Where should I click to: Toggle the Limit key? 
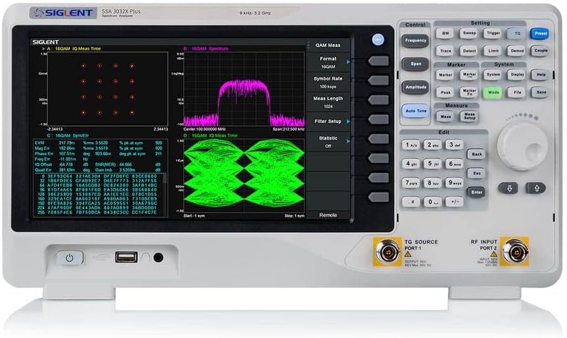(x=493, y=51)
